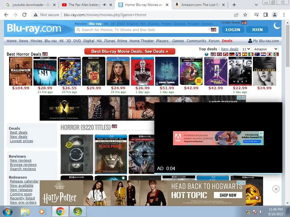Open the My Blu-ray.com link
The image size is (290, 217).
264,41
